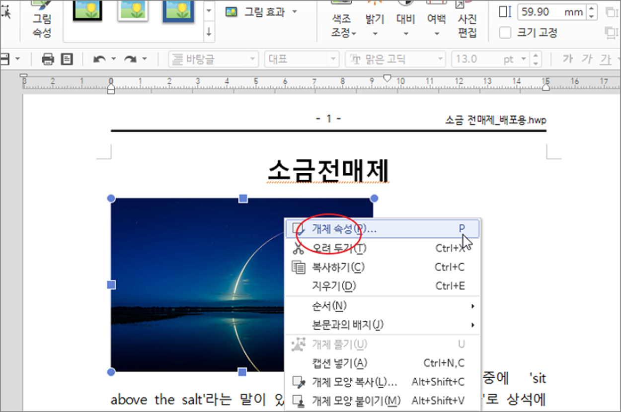This screenshot has height=412, width=621.
Task: Increase the 59.90 mm height value
Action: [591, 8]
